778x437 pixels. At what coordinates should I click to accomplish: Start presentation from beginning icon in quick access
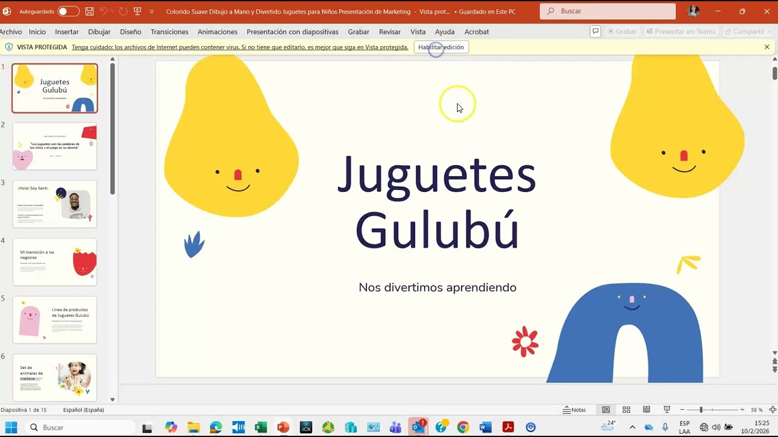click(x=137, y=12)
